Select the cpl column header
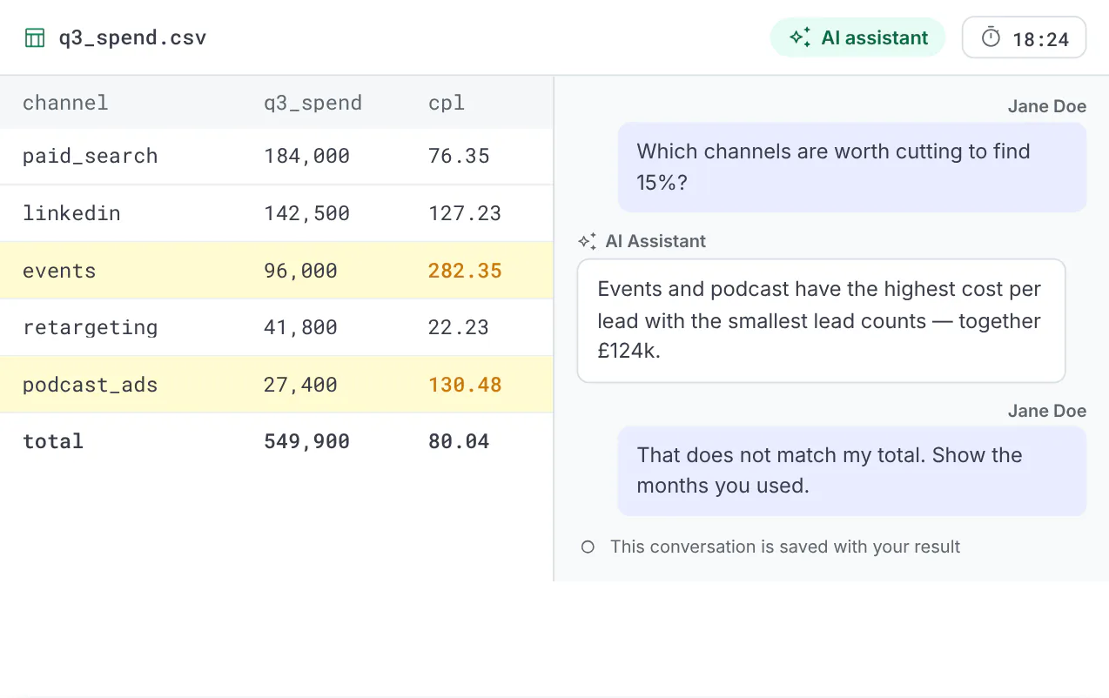This screenshot has height=698, width=1109. (x=447, y=103)
